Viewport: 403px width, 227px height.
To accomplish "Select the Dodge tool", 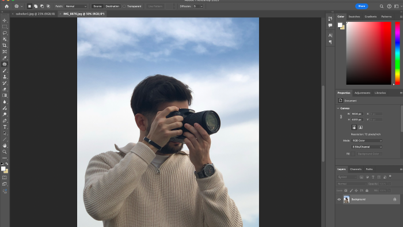I will (x=5, y=115).
